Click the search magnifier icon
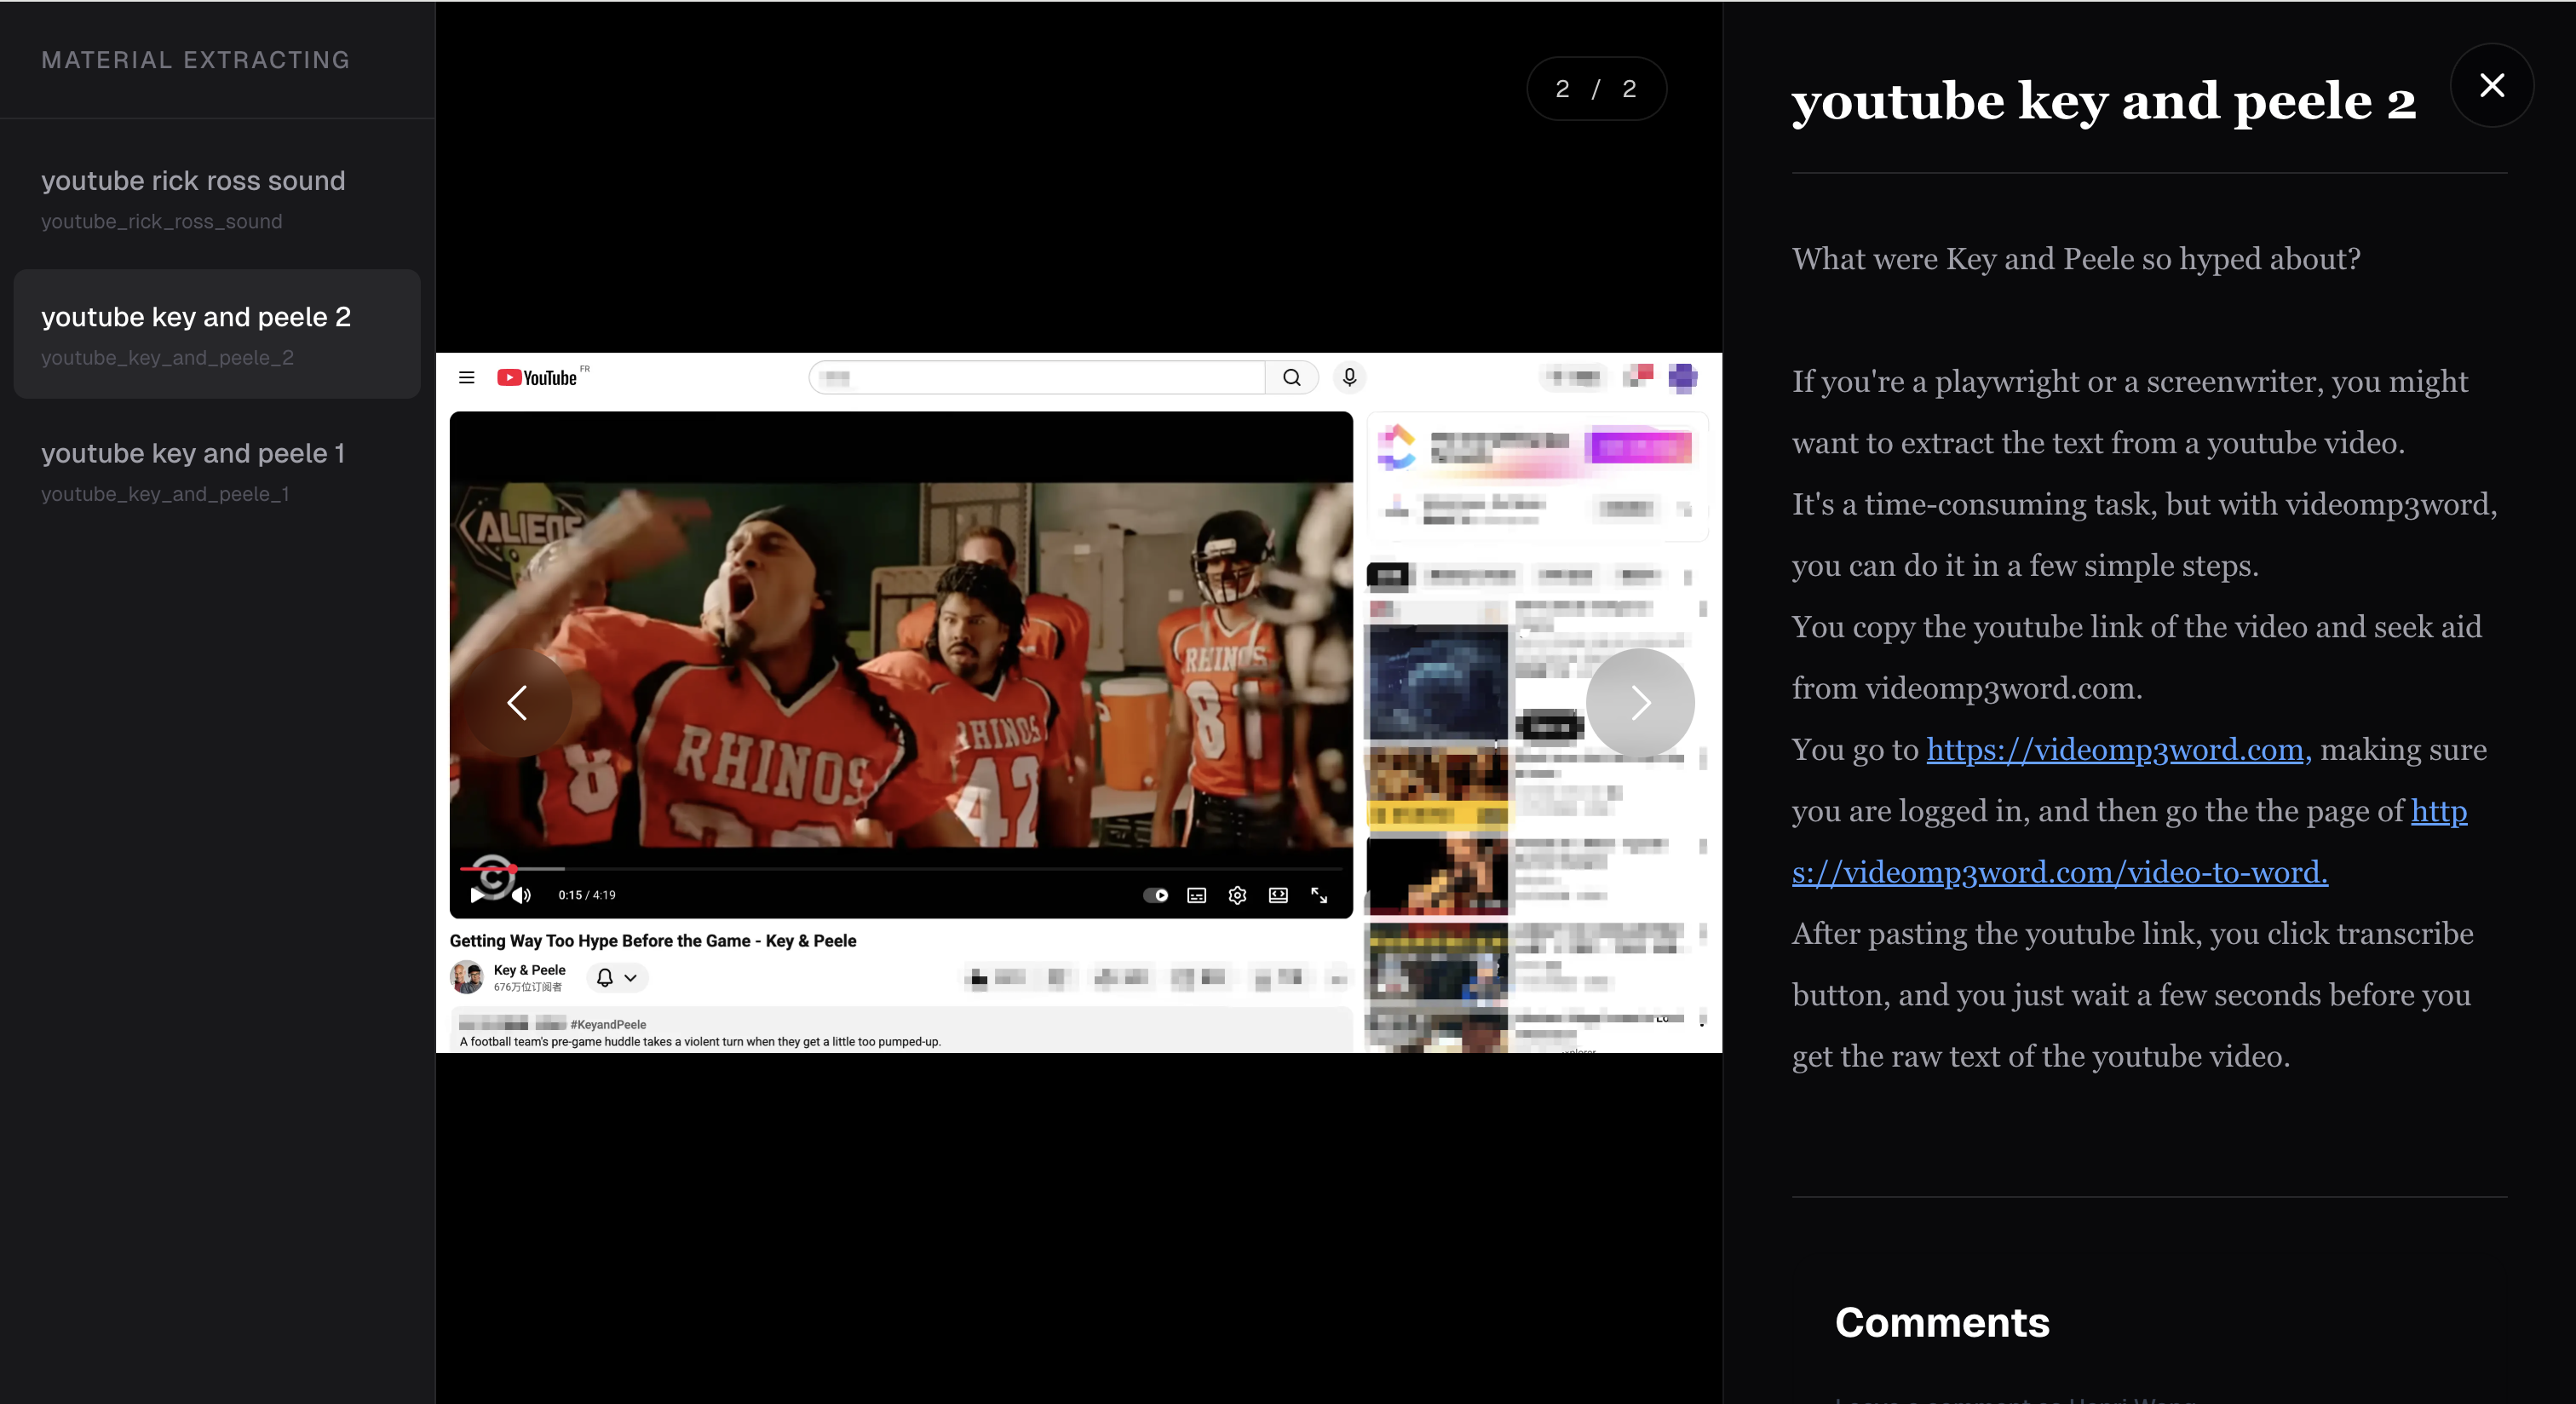Viewport: 2576px width, 1404px height. point(1292,378)
